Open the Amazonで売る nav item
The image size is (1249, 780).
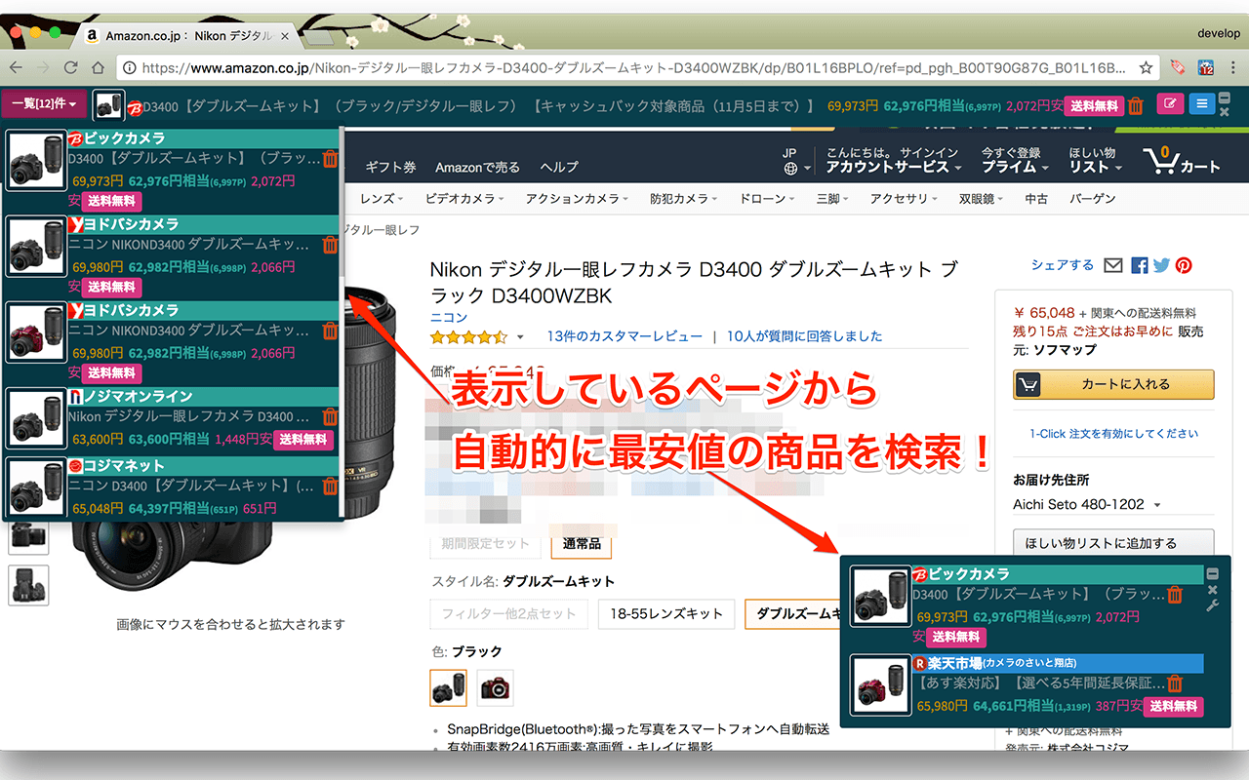pyautogui.click(x=478, y=167)
